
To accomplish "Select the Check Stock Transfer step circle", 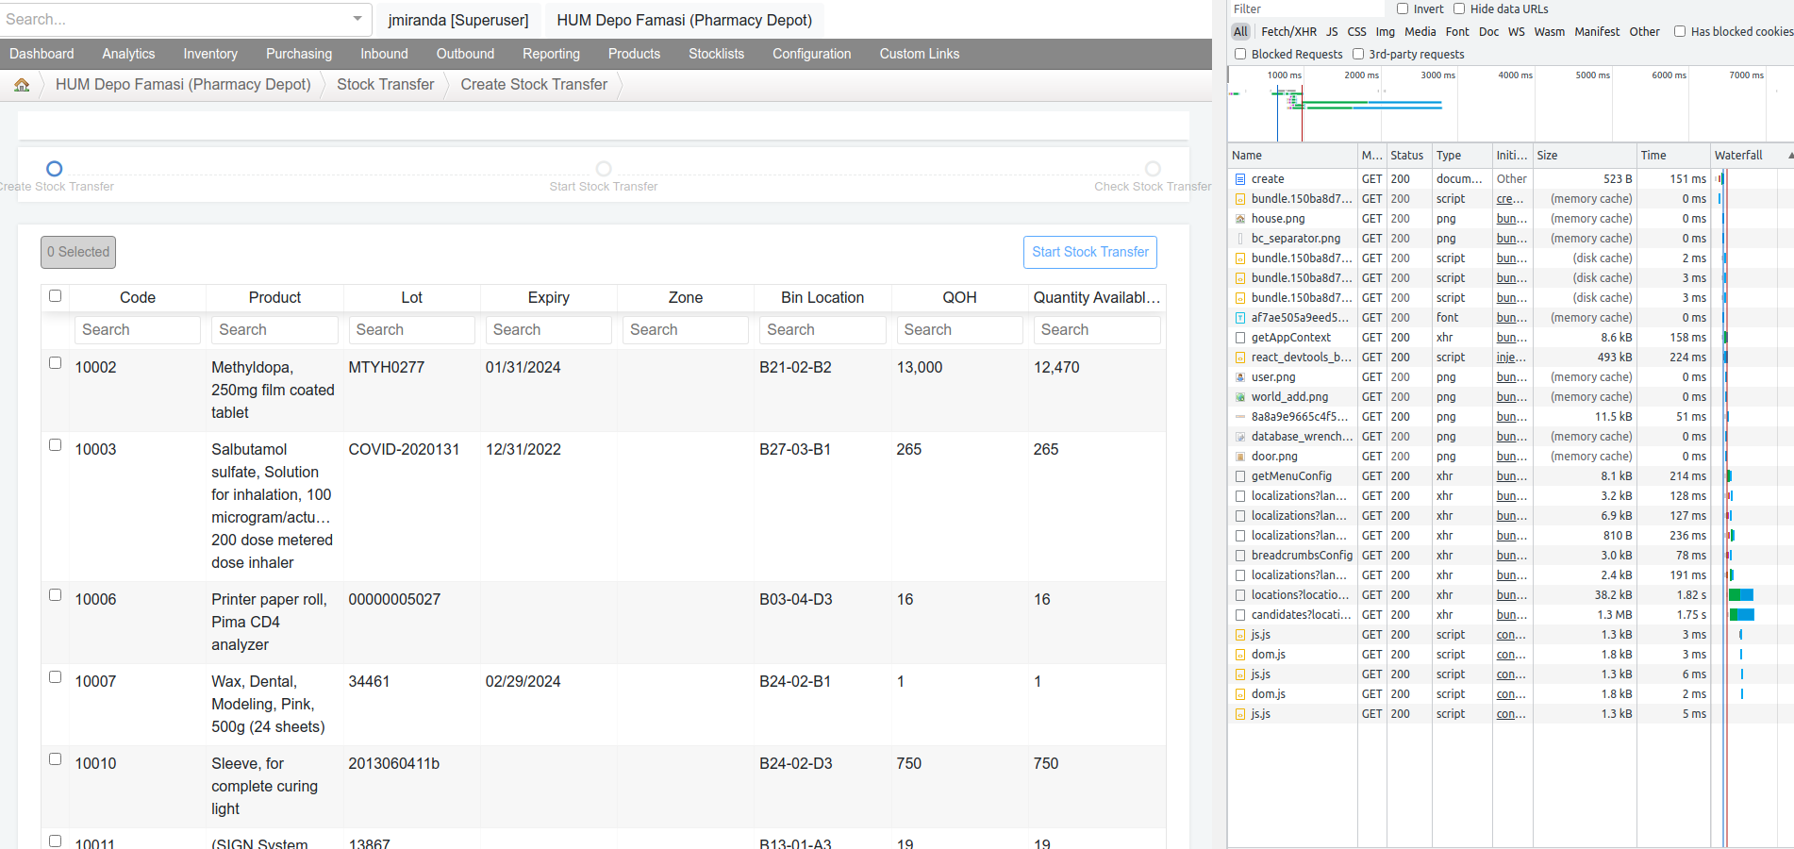I will click(x=1153, y=169).
